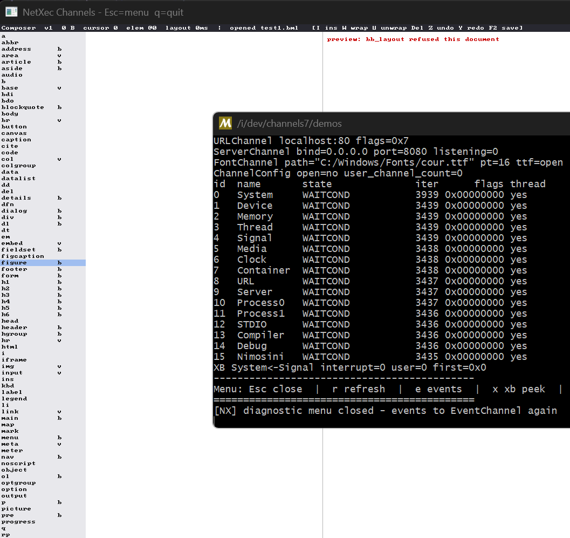Select the 'nav' element in list
Viewport: 570px width, 538px height.
[x=43, y=457]
